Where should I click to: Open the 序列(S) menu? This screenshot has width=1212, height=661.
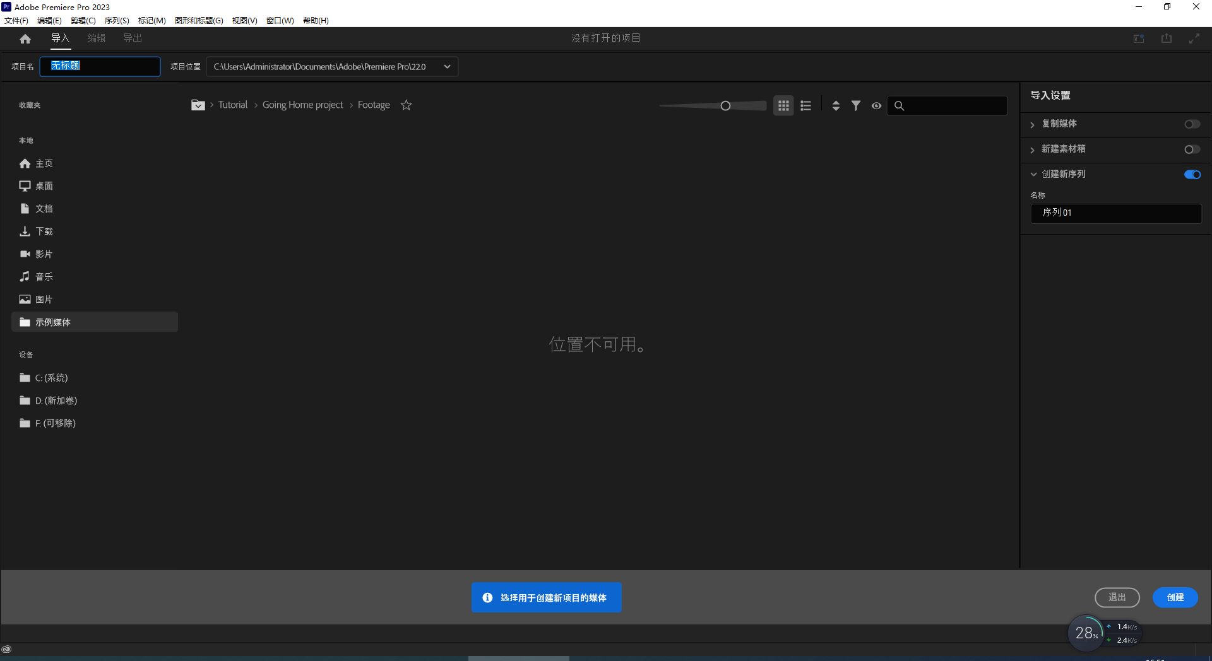click(x=117, y=20)
